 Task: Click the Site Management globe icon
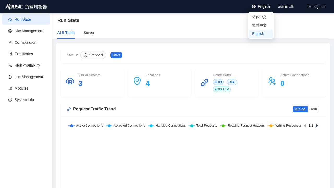[10, 31]
